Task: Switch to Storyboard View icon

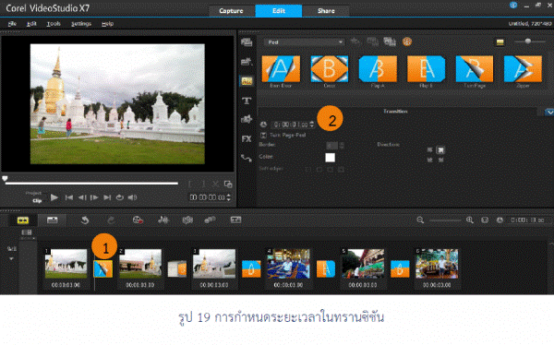Action: tap(23, 220)
